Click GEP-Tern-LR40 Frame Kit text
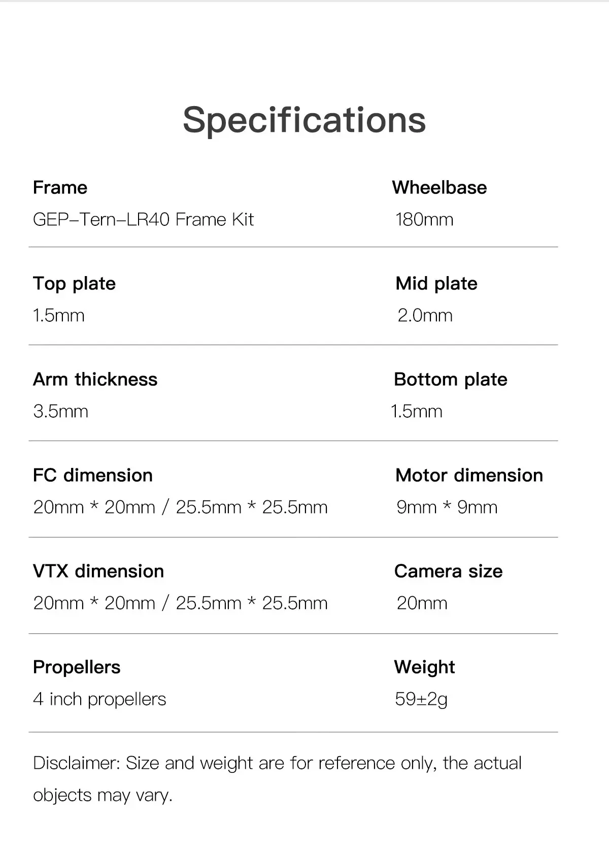Image resolution: width=609 pixels, height=848 pixels. [x=143, y=219]
